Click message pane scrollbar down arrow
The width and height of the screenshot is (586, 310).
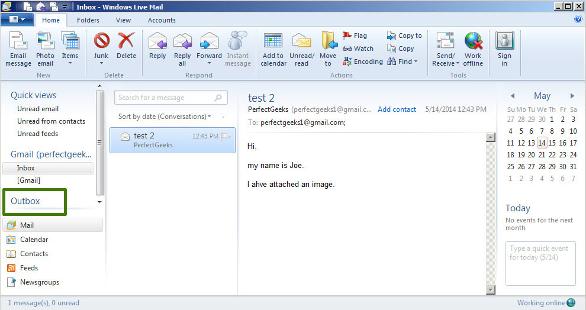tap(490, 289)
